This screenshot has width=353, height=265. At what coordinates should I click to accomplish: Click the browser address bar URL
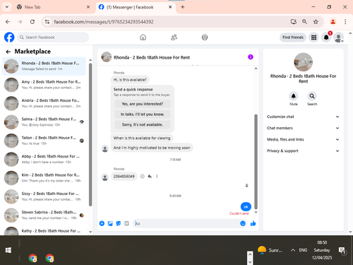(x=104, y=22)
